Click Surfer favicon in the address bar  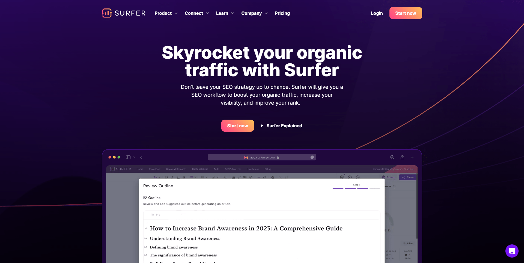click(246, 157)
